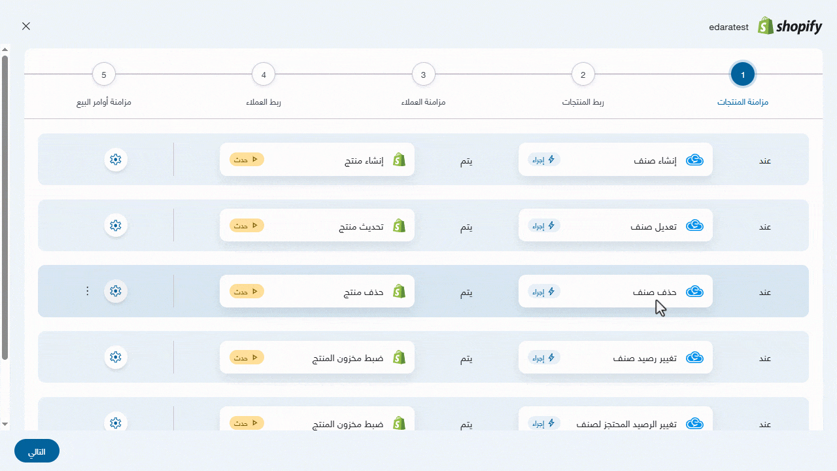Viewport: 837px width, 471px height.
Task: Open settings gear for حذف صنف row
Action: [116, 291]
